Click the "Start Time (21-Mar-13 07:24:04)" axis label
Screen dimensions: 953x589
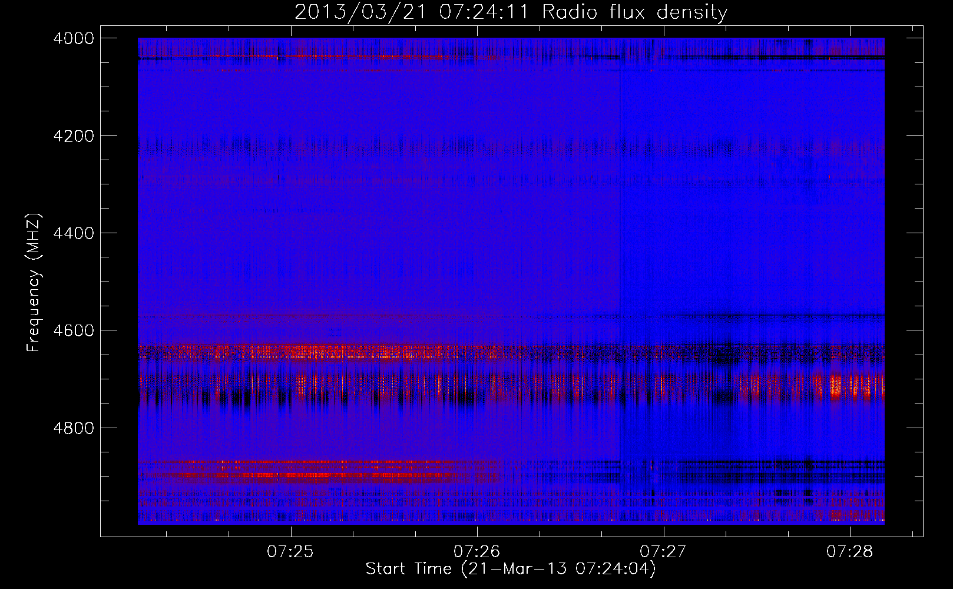pyautogui.click(x=511, y=569)
